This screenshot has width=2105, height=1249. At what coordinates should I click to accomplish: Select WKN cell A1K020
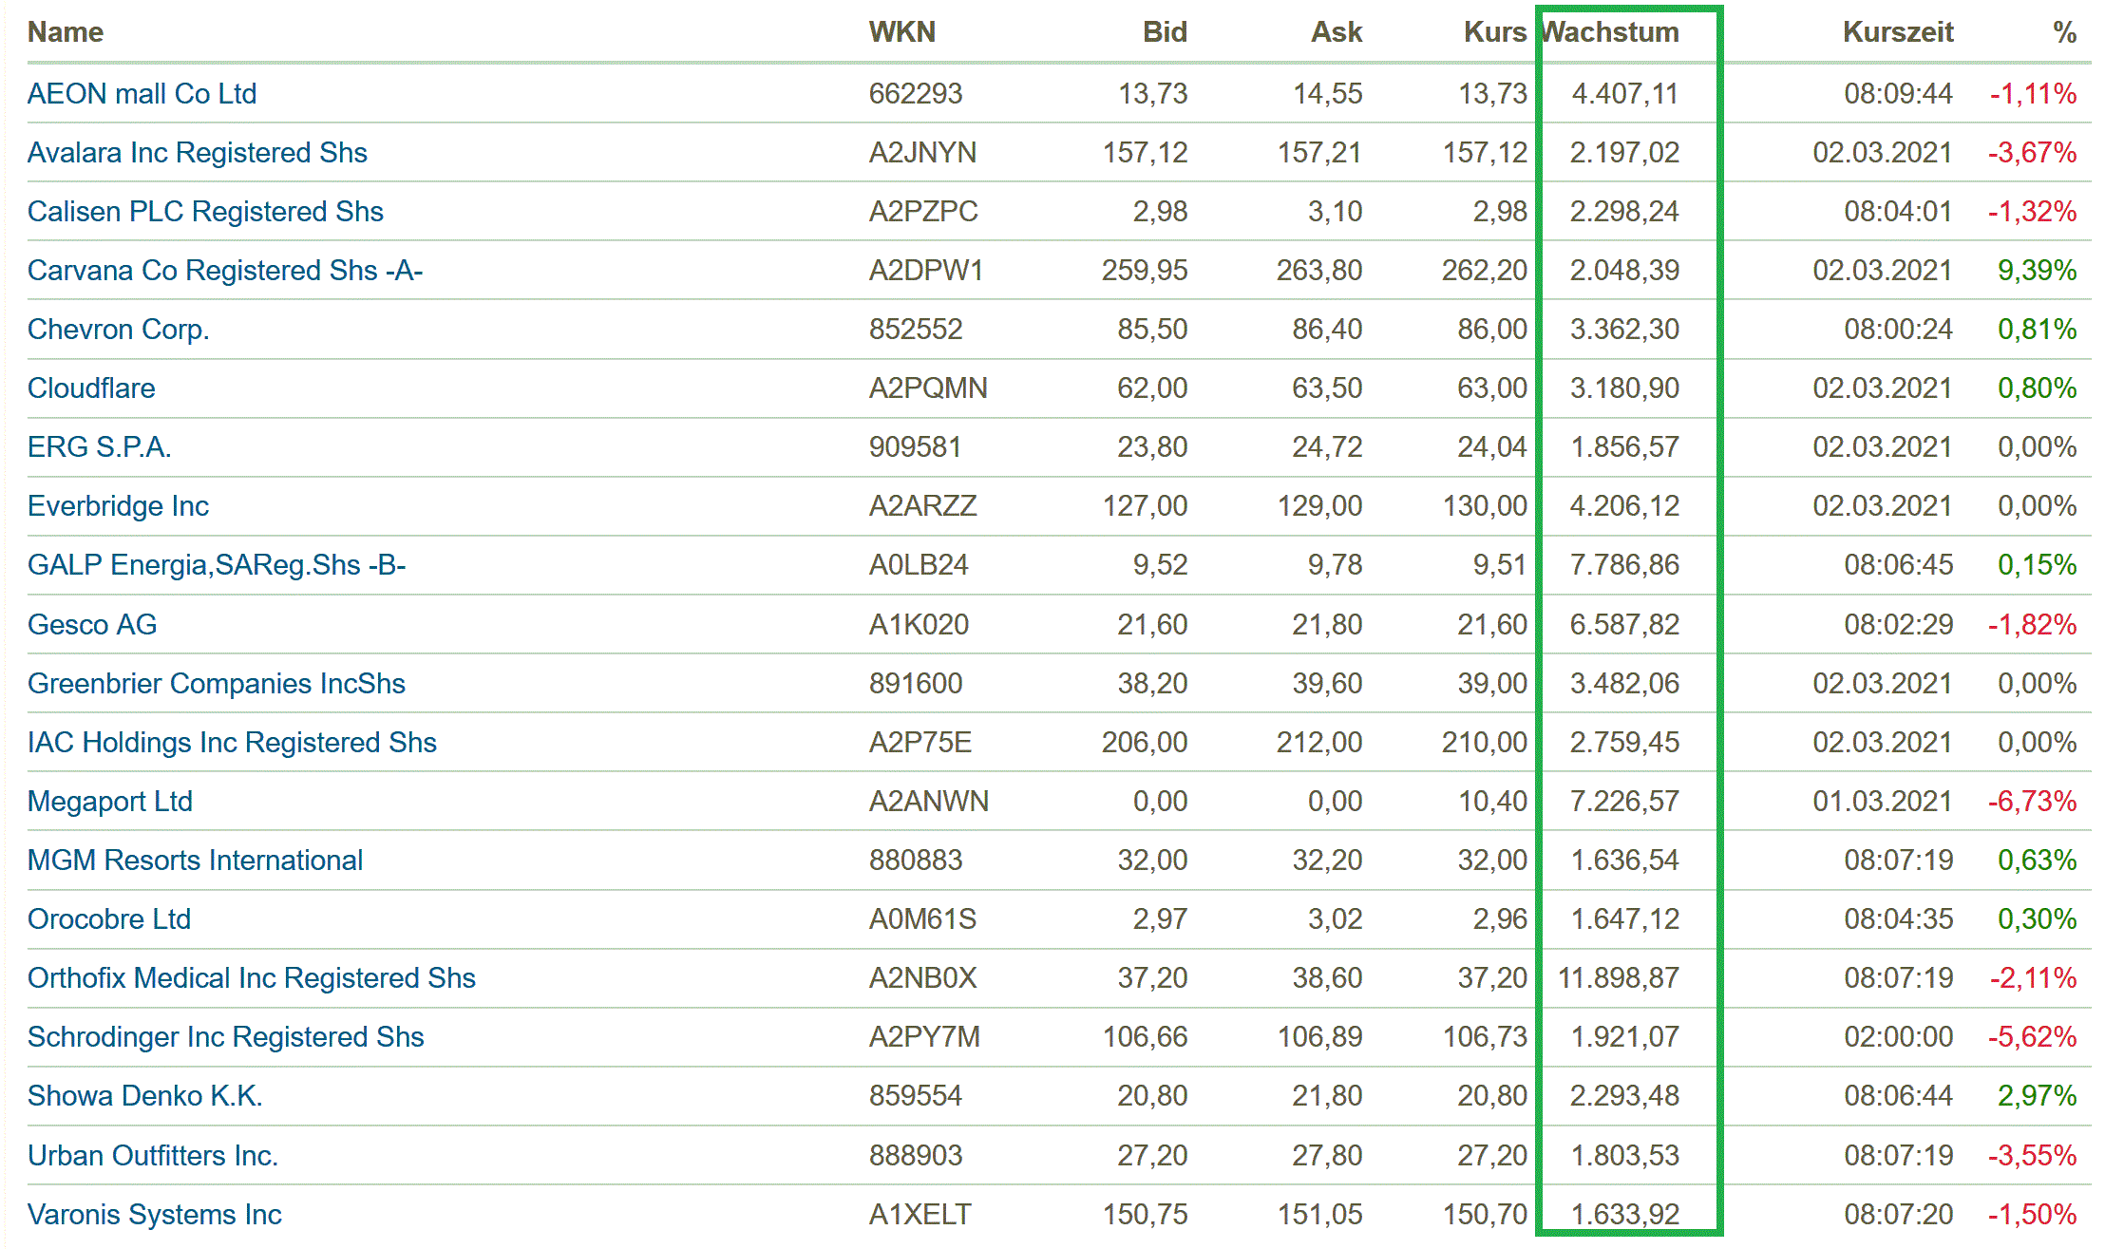[x=919, y=625]
